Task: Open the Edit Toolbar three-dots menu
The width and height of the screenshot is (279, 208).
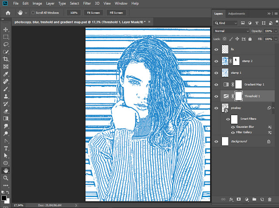Action: (6, 185)
